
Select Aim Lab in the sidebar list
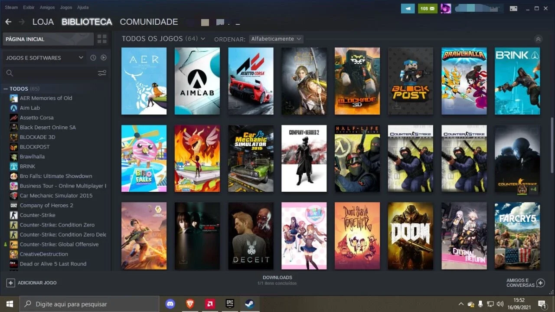(x=29, y=108)
